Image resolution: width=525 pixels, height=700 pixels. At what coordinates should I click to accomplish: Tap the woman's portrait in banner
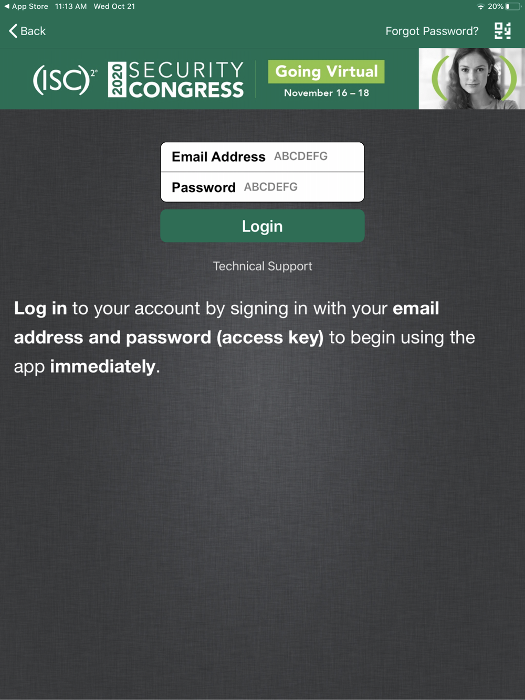pos(472,79)
